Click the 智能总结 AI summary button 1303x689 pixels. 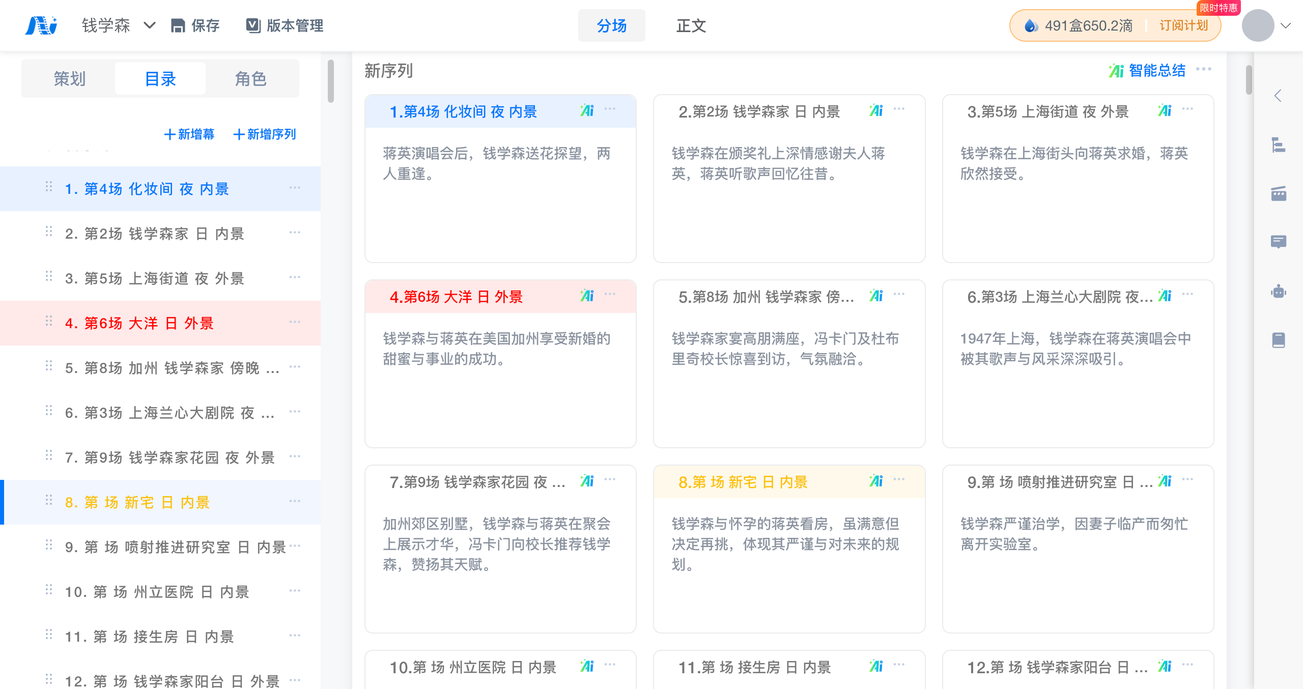click(1147, 70)
